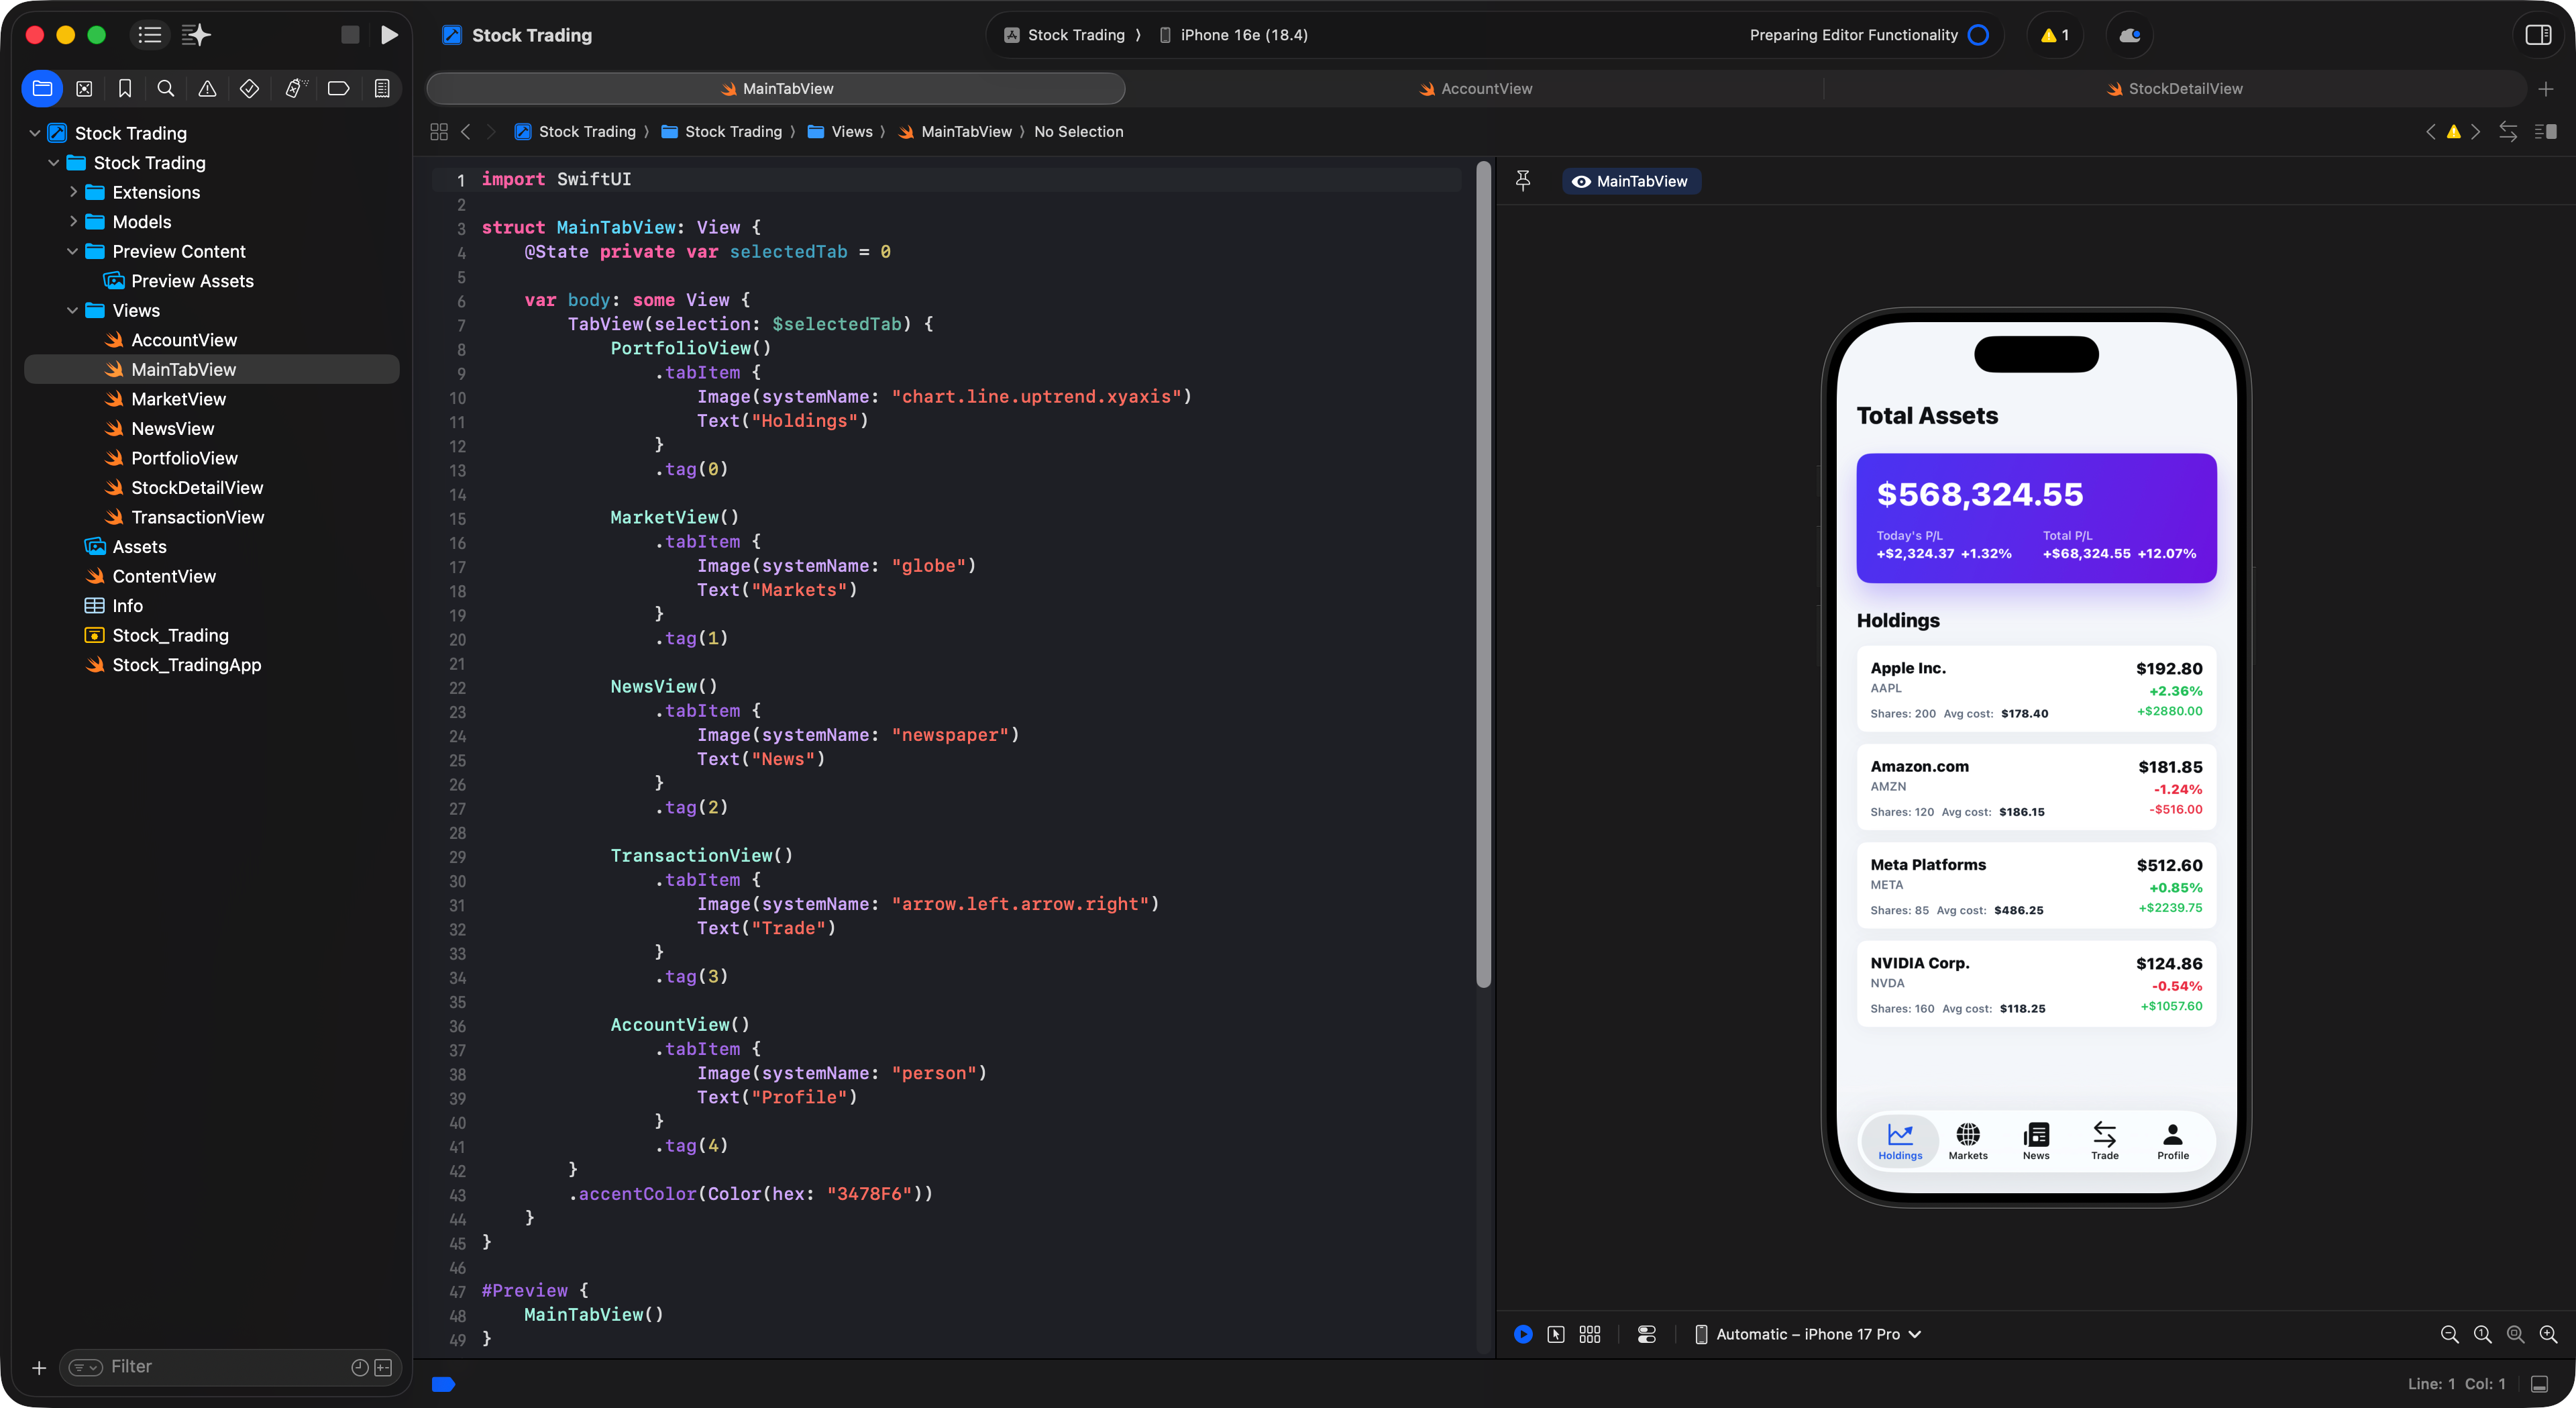
Task: Open preview Variants grid
Action: pyautogui.click(x=1590, y=1334)
